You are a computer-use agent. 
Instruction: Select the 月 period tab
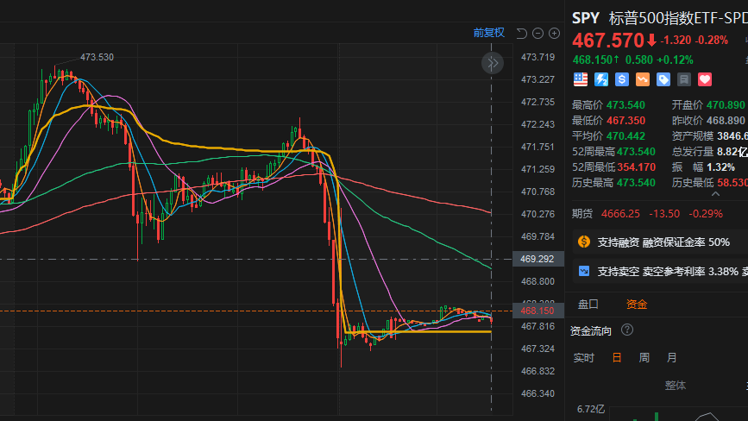pyautogui.click(x=672, y=357)
